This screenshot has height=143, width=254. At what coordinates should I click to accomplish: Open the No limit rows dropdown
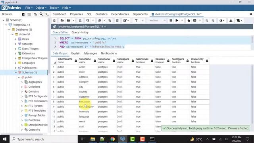(x=157, y=20)
